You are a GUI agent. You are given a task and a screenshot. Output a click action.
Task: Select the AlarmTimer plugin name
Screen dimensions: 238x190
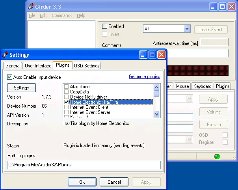pyautogui.click(x=80, y=87)
